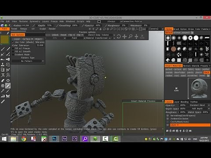This screenshot has height=158, width=211.
Task: Click the preview zoom magnifier icon
Action: [130, 36]
